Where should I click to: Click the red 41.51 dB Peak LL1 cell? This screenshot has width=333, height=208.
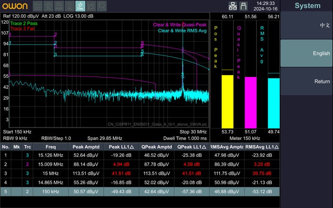(x=121, y=173)
